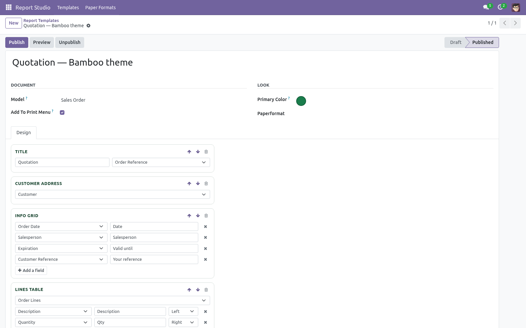Set status to Draft

point(456,42)
